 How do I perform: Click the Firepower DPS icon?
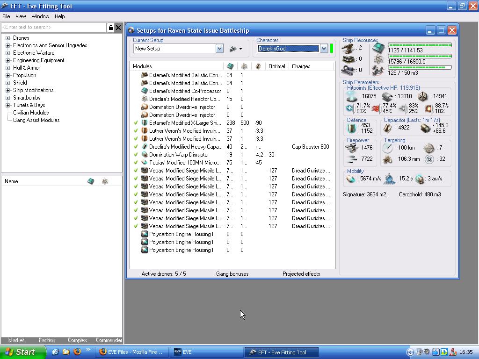click(352, 148)
